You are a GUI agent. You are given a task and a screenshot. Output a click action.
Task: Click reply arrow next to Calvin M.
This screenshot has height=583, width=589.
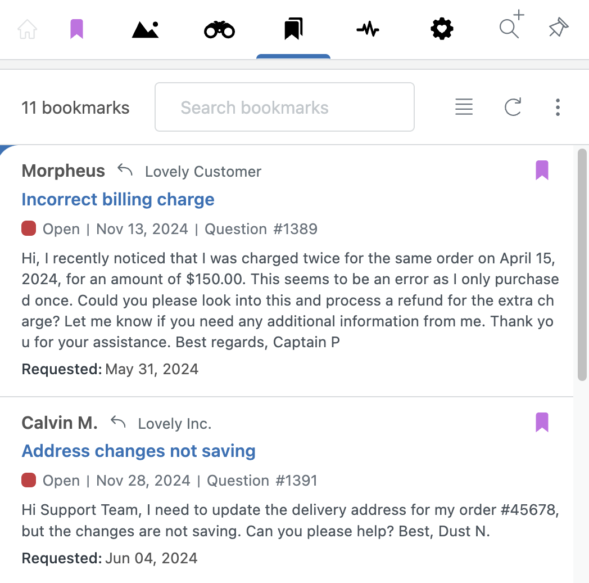[x=118, y=422]
